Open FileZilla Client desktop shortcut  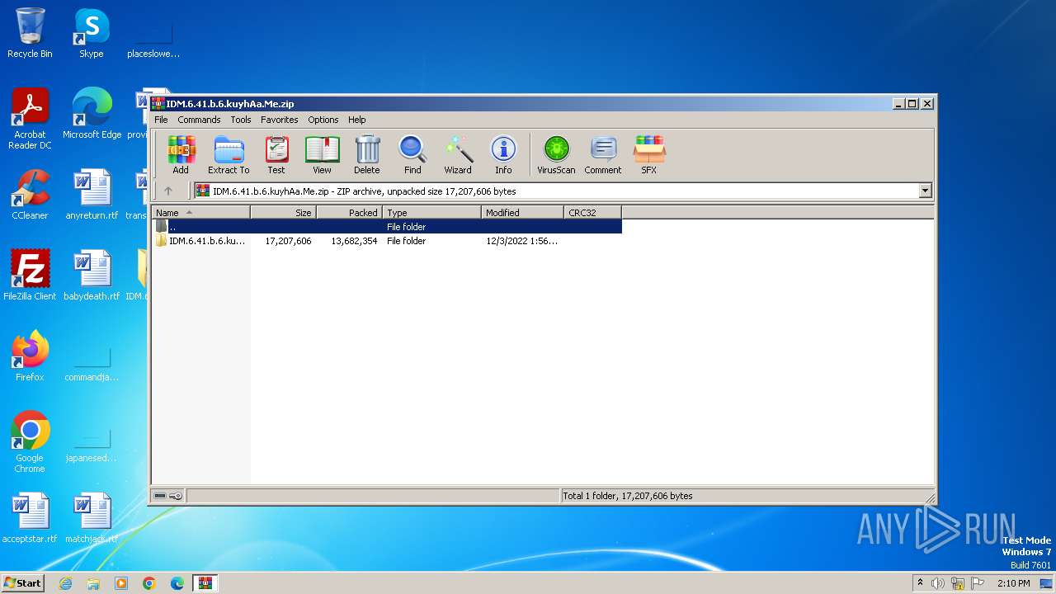(x=30, y=276)
